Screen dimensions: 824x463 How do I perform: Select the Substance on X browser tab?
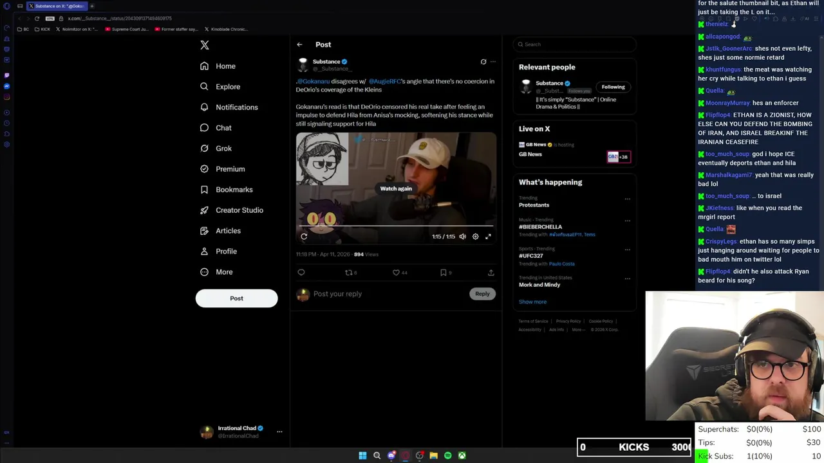[57, 6]
